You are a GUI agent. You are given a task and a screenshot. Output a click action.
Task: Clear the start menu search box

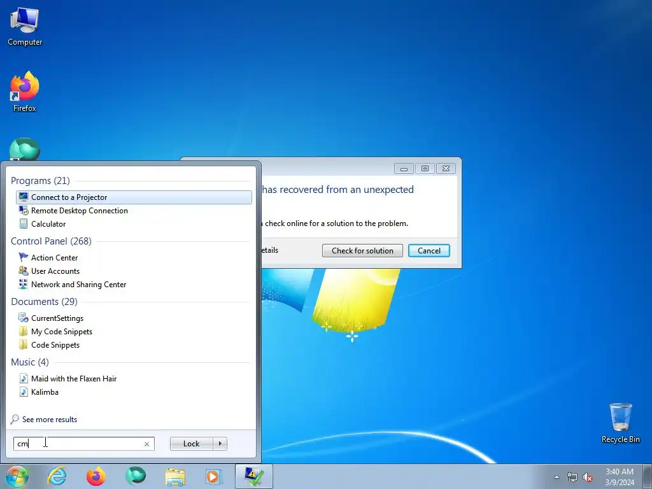146,444
